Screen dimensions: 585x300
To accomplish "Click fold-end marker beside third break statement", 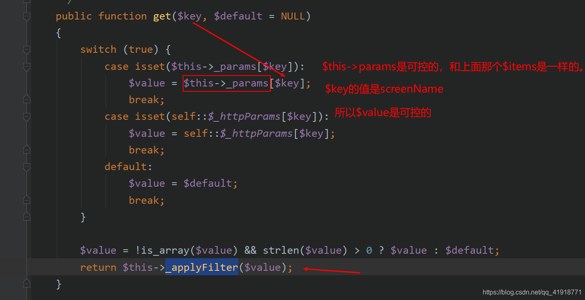I will click(27, 200).
